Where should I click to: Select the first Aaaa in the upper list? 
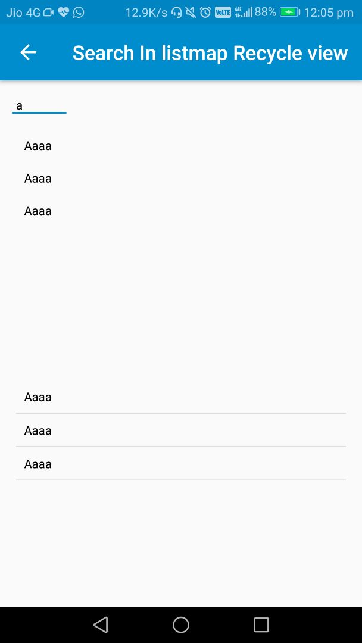(x=38, y=146)
